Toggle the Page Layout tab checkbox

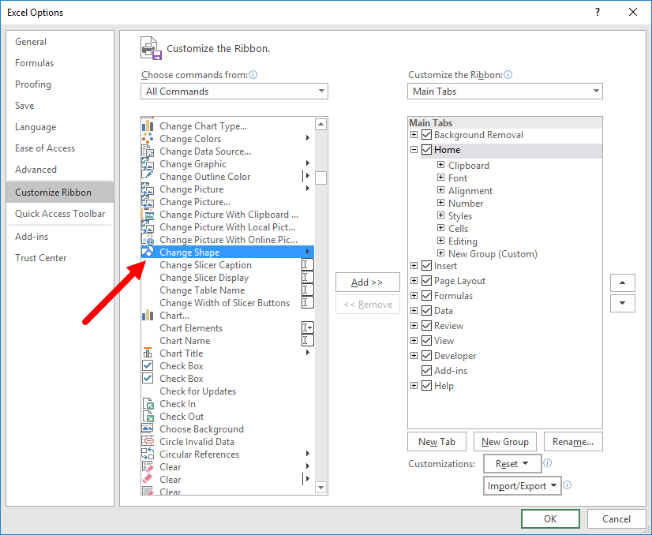pyautogui.click(x=426, y=281)
